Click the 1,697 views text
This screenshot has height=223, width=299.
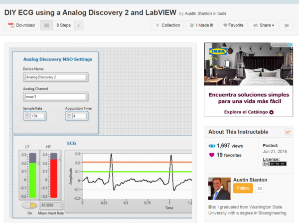point(230,146)
